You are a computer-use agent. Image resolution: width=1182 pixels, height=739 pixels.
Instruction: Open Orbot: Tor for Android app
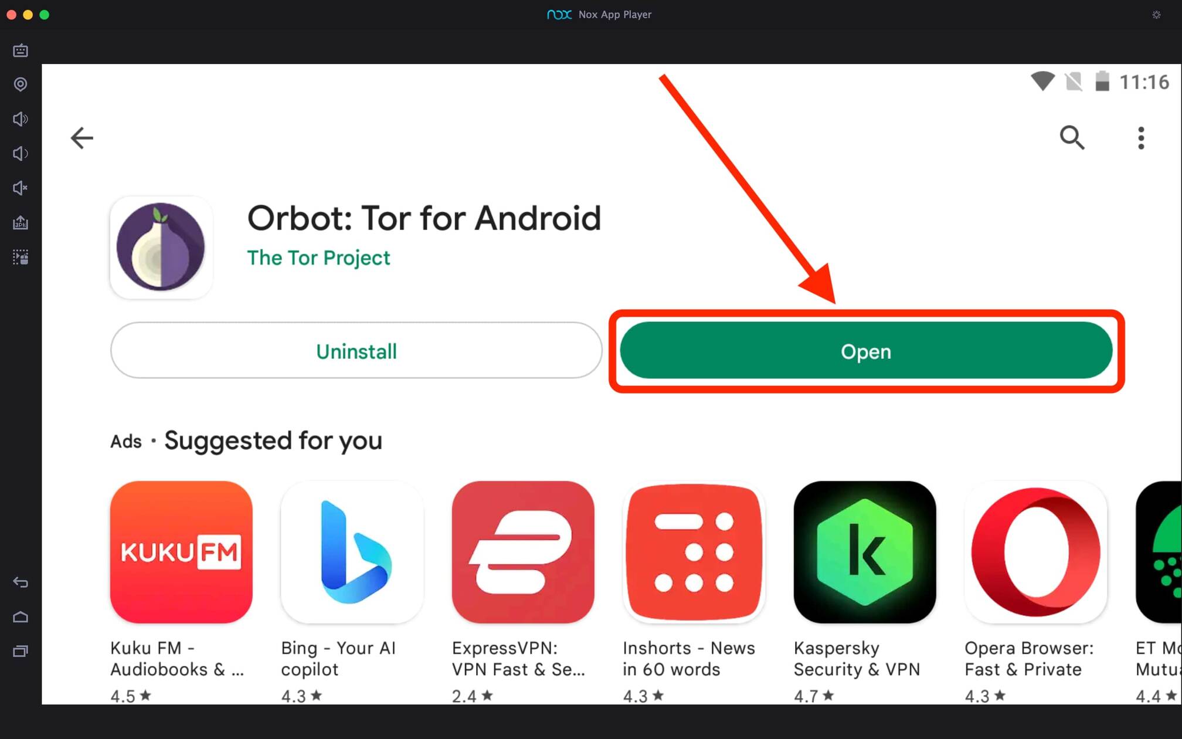pyautogui.click(x=867, y=352)
